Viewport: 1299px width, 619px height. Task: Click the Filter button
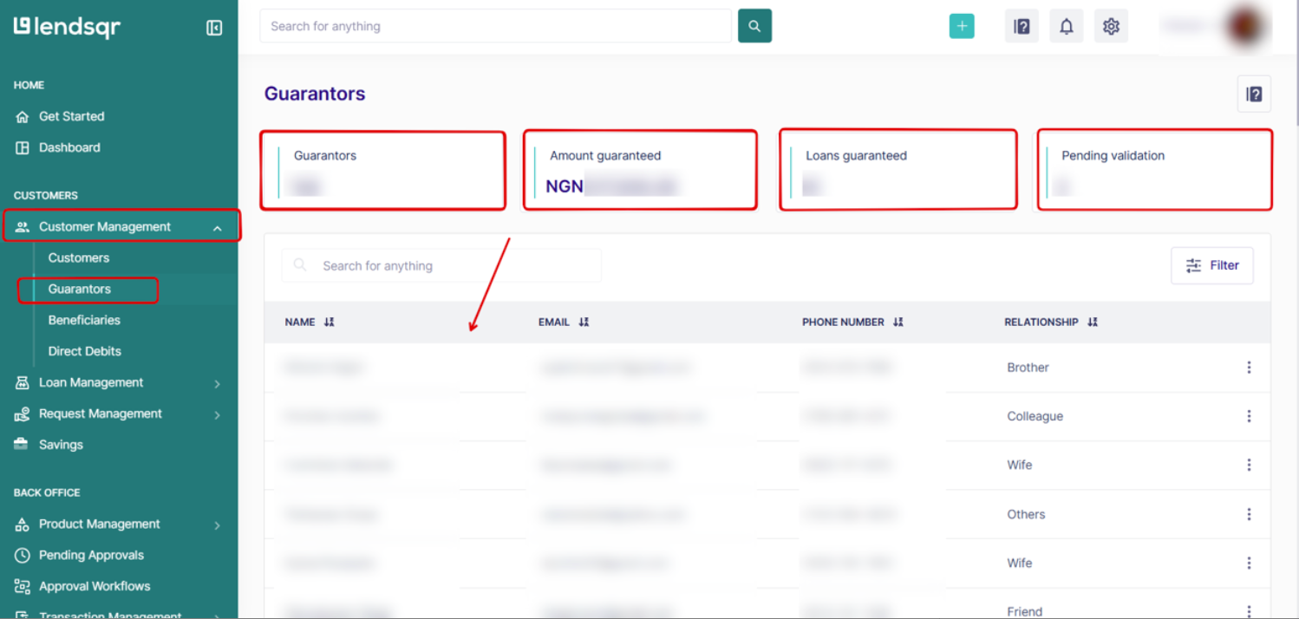1211,265
